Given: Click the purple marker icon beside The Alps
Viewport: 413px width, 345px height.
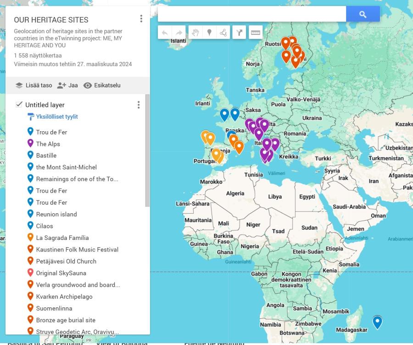Looking at the screenshot, I should (30, 143).
